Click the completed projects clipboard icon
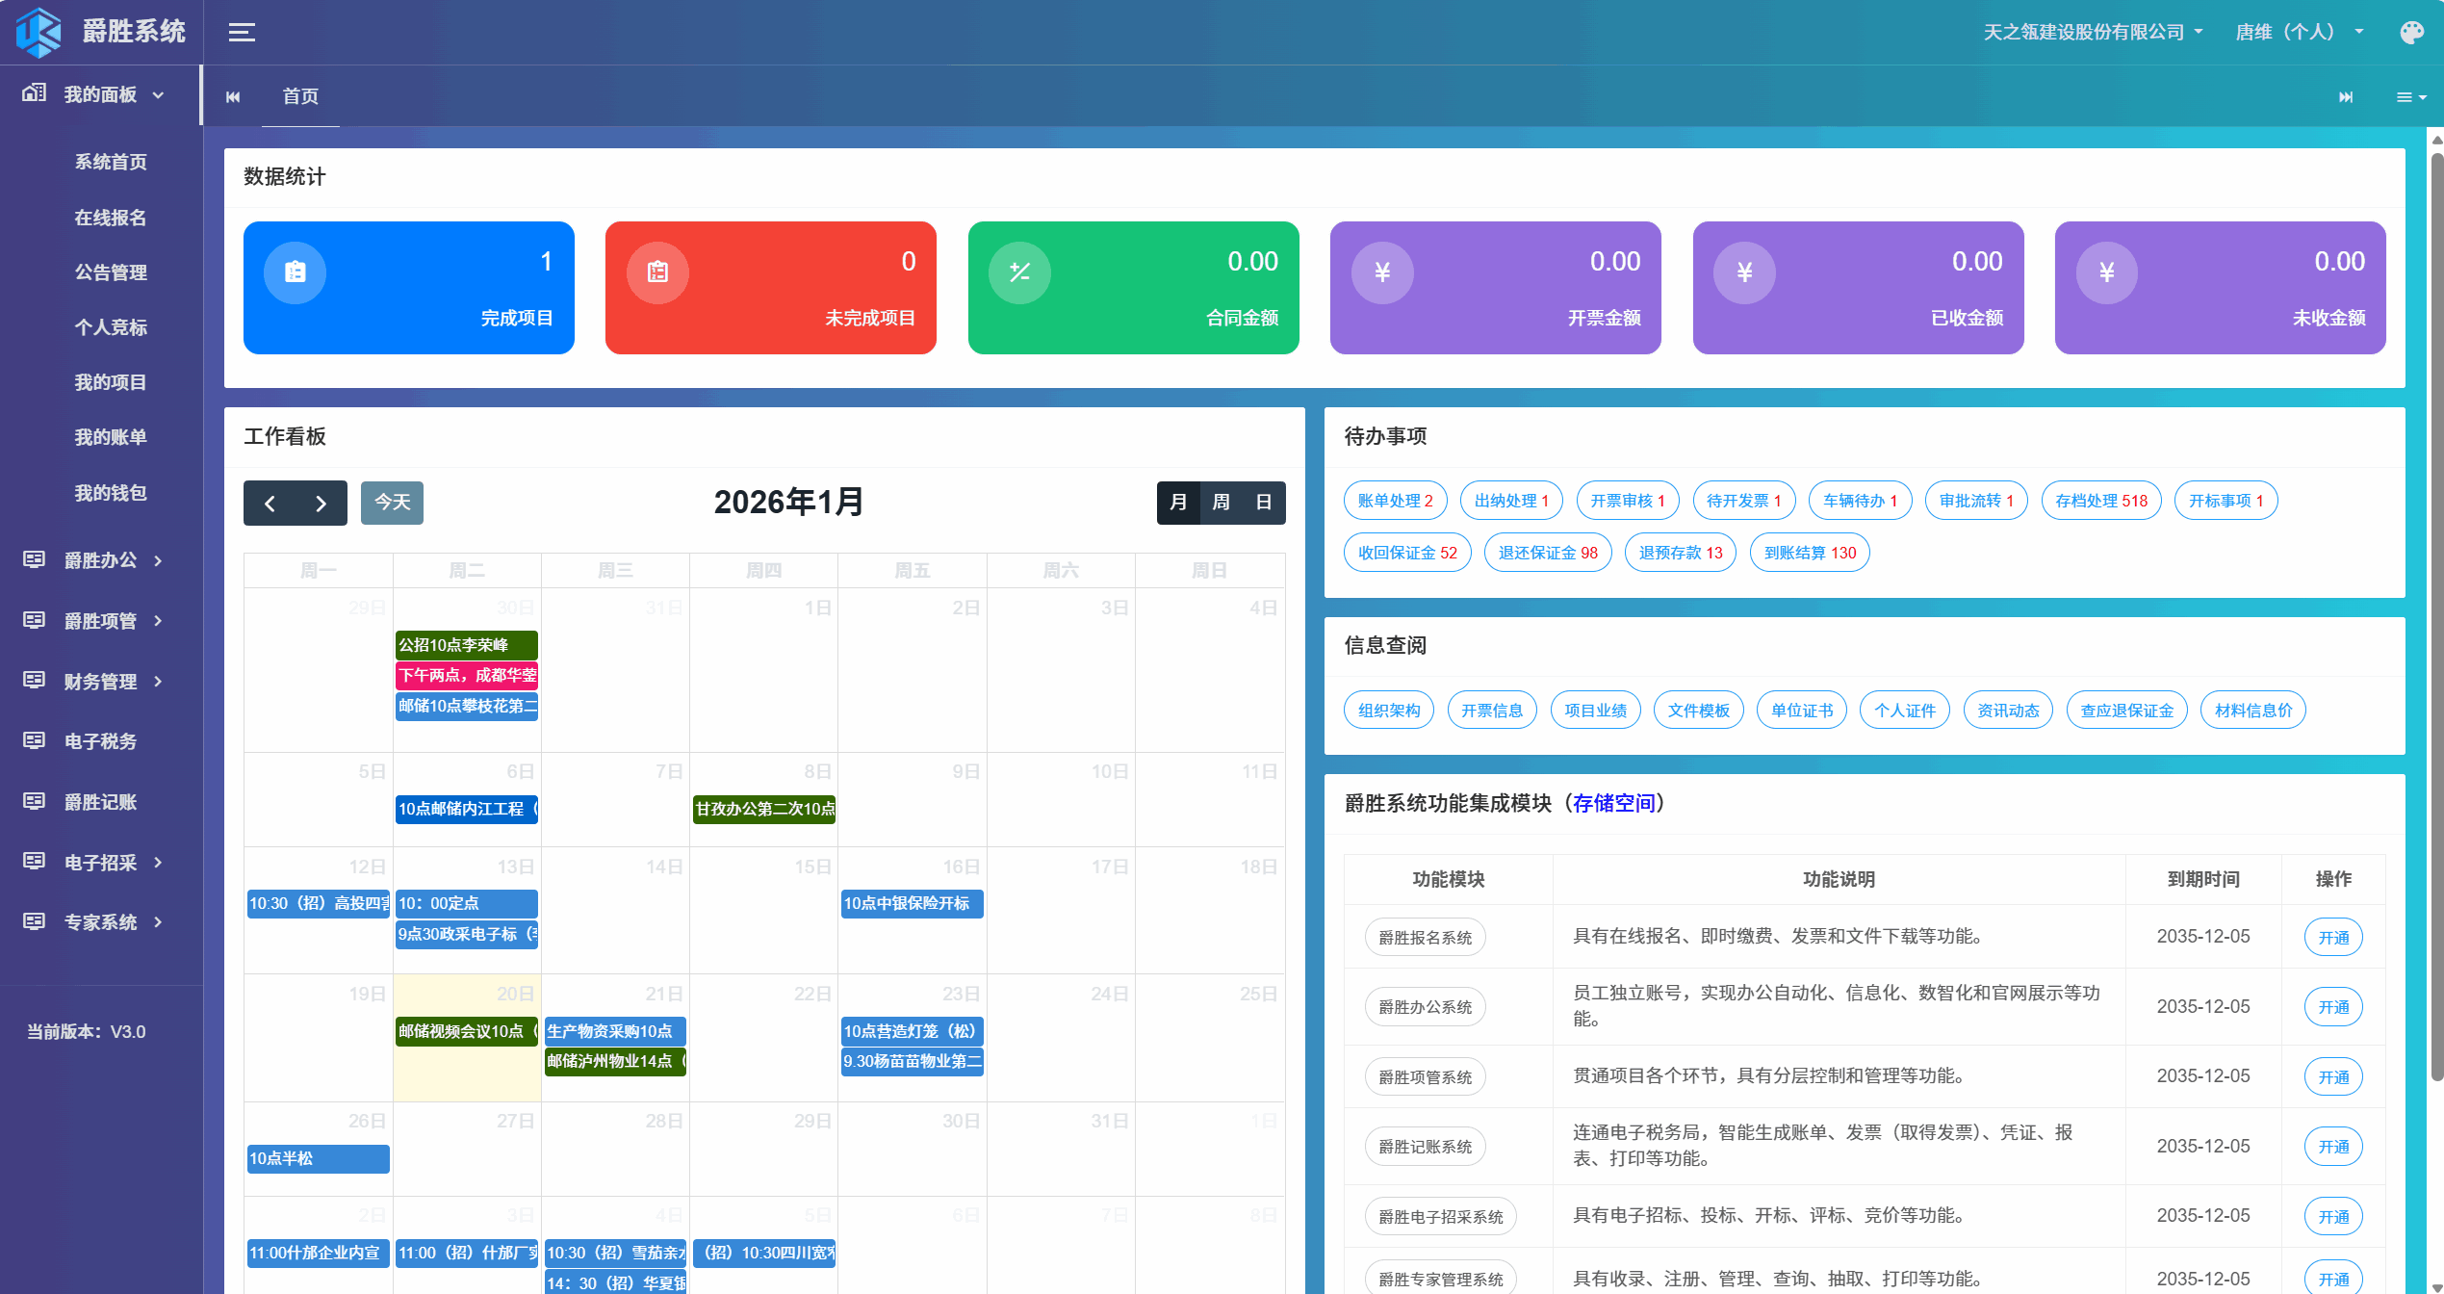Viewport: 2444px width, 1294px height. (296, 272)
